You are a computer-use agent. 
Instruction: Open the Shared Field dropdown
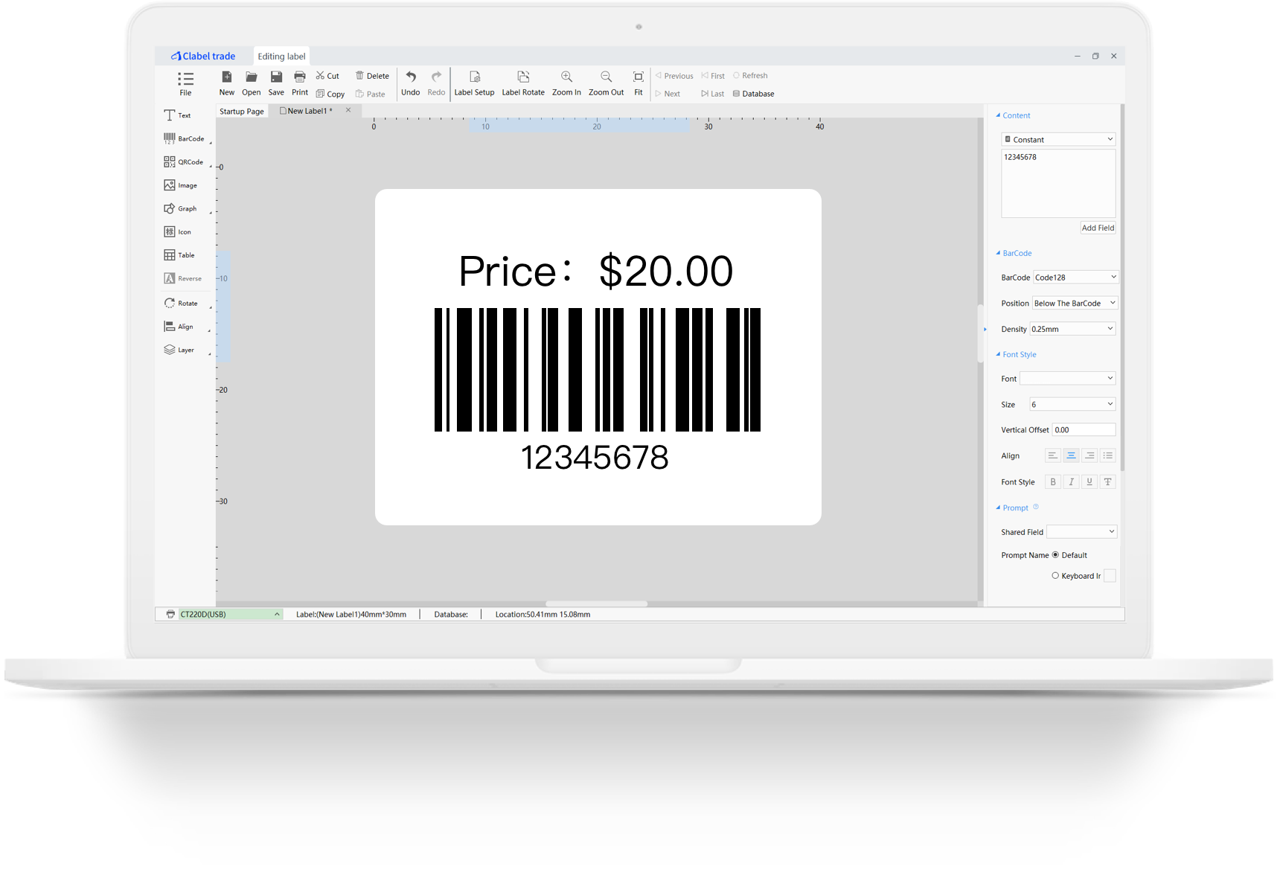click(1082, 531)
